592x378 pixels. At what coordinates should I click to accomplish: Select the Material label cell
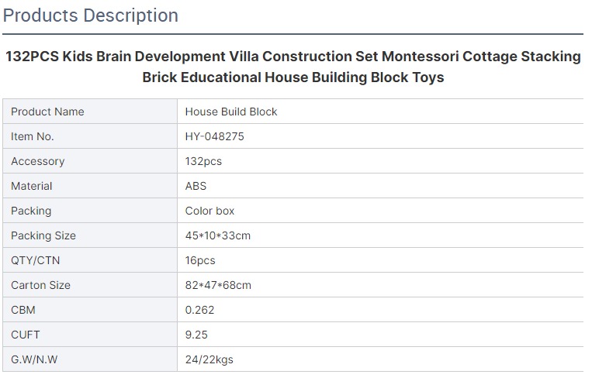90,186
